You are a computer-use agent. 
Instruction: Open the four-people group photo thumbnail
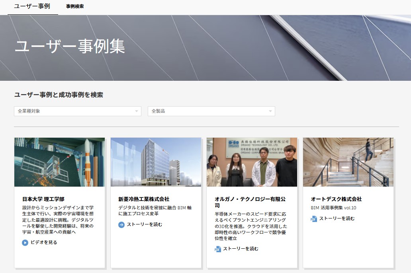[252, 162]
